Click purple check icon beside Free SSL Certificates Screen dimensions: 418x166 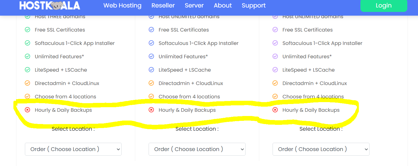point(275,30)
